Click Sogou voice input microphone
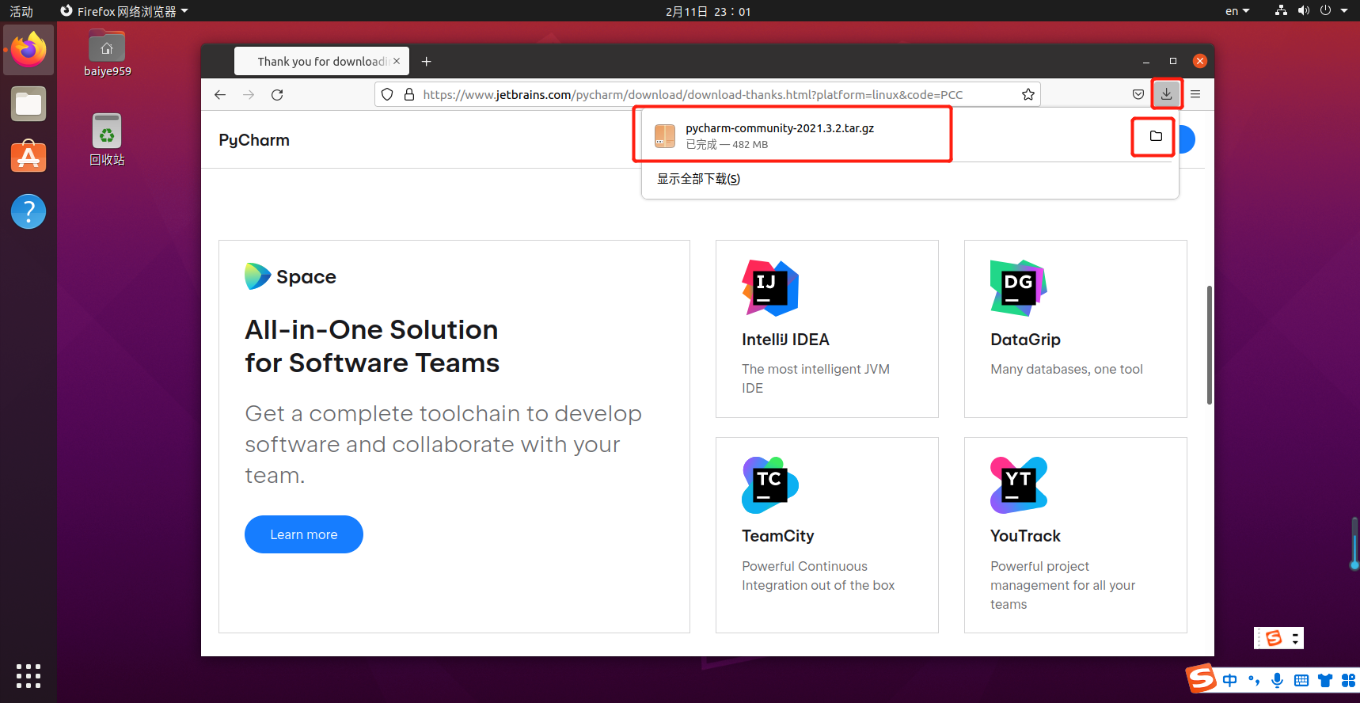The width and height of the screenshot is (1360, 703). [x=1277, y=680]
